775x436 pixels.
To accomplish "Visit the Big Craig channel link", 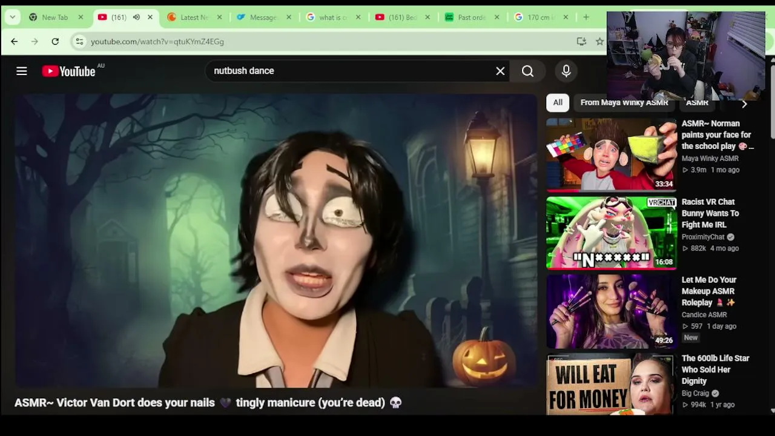I will tap(695, 394).
